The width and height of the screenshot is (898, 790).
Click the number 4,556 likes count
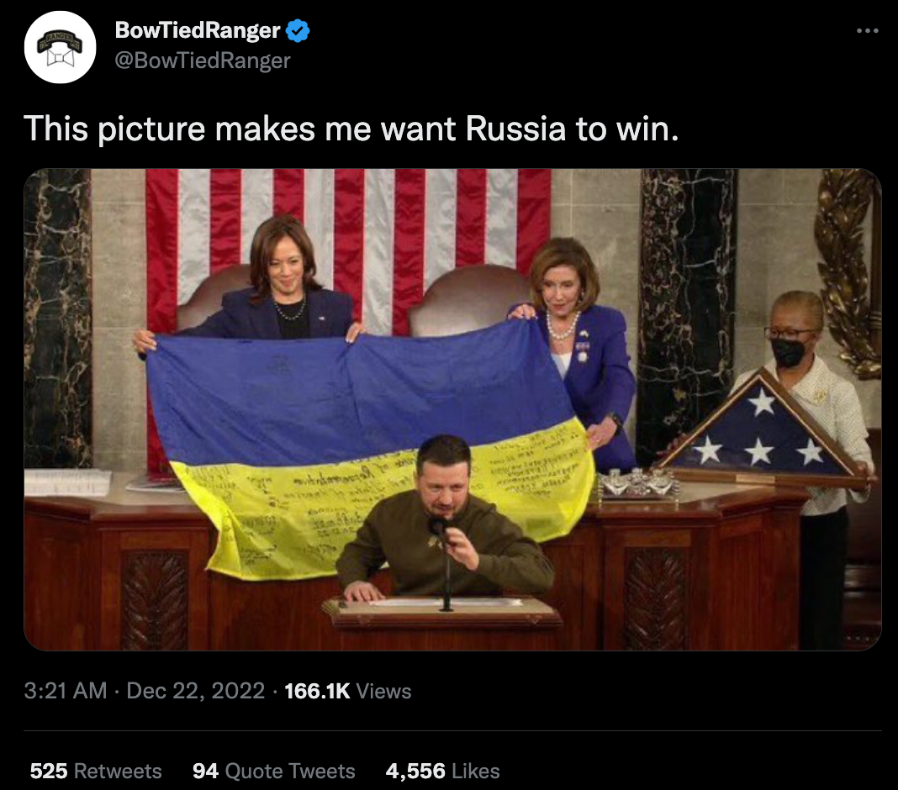[x=415, y=772]
